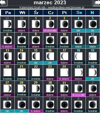100x113 pixels.
Task: Open the wedkarstwo-wyczynowe.pl calendar caption link
Action: [52, 8]
